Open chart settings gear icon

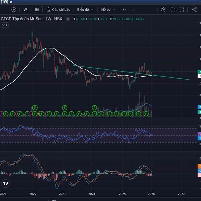point(173,10)
